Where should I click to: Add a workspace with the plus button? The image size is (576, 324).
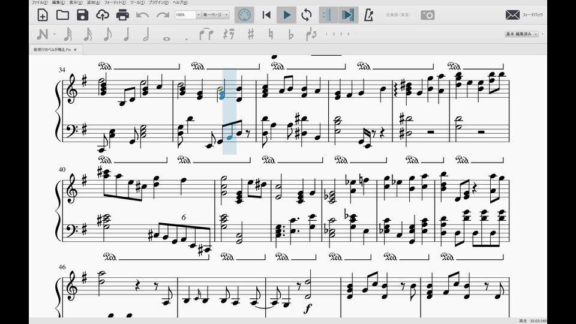click(x=542, y=34)
